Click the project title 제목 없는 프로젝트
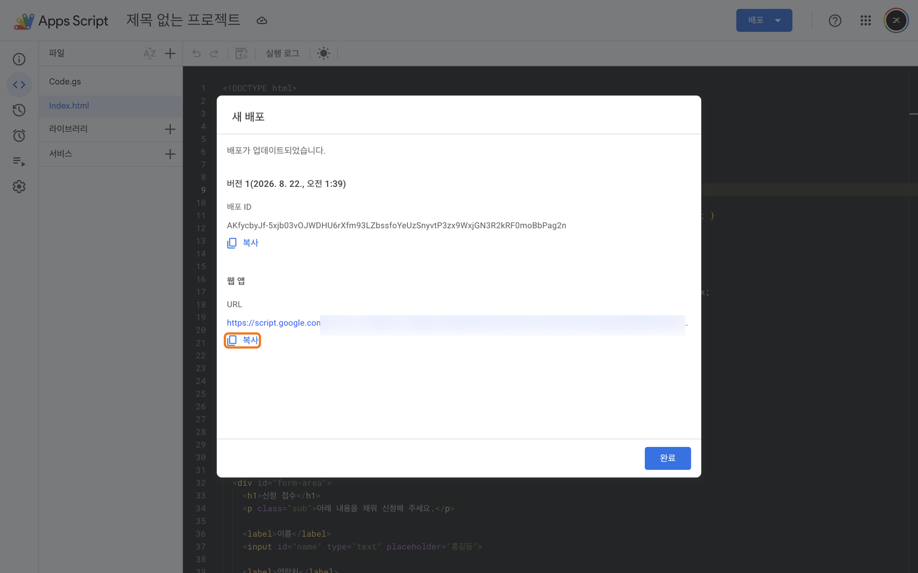The width and height of the screenshot is (918, 573). pyautogui.click(x=183, y=20)
